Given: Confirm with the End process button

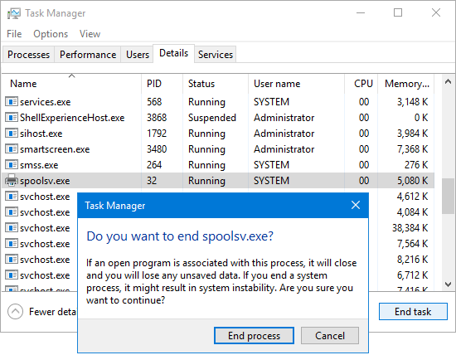Looking at the screenshot, I should point(254,335).
